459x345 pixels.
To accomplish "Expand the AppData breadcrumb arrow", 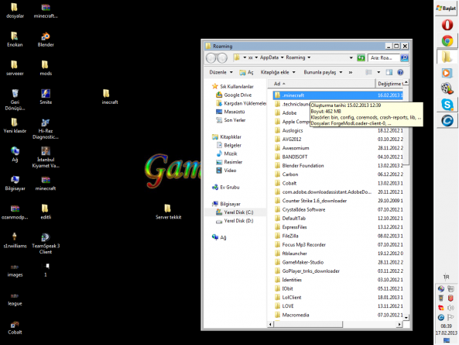I will click(283, 57).
